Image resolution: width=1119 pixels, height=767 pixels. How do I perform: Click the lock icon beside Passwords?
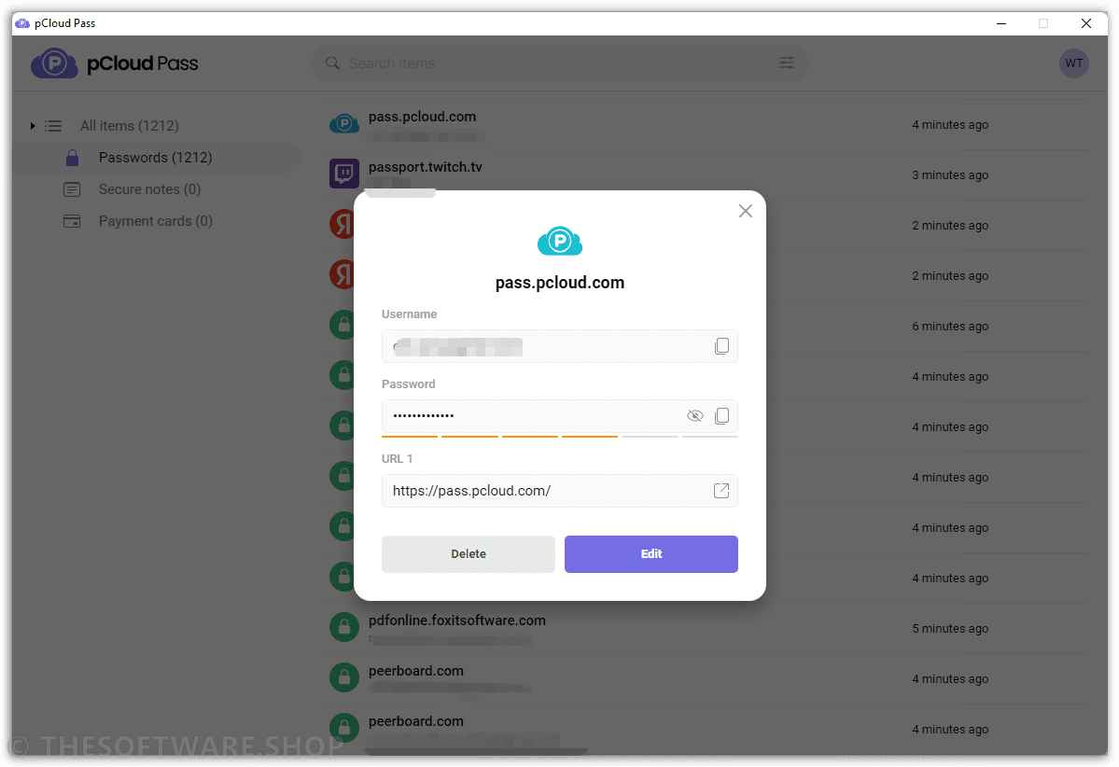click(72, 158)
